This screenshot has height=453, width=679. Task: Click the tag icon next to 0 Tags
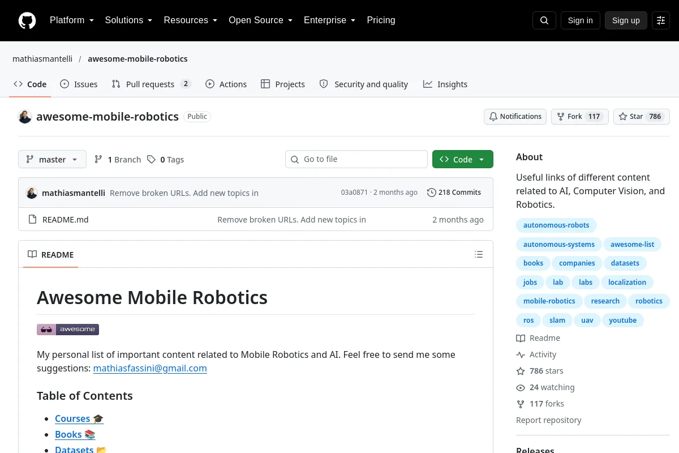[151, 160]
